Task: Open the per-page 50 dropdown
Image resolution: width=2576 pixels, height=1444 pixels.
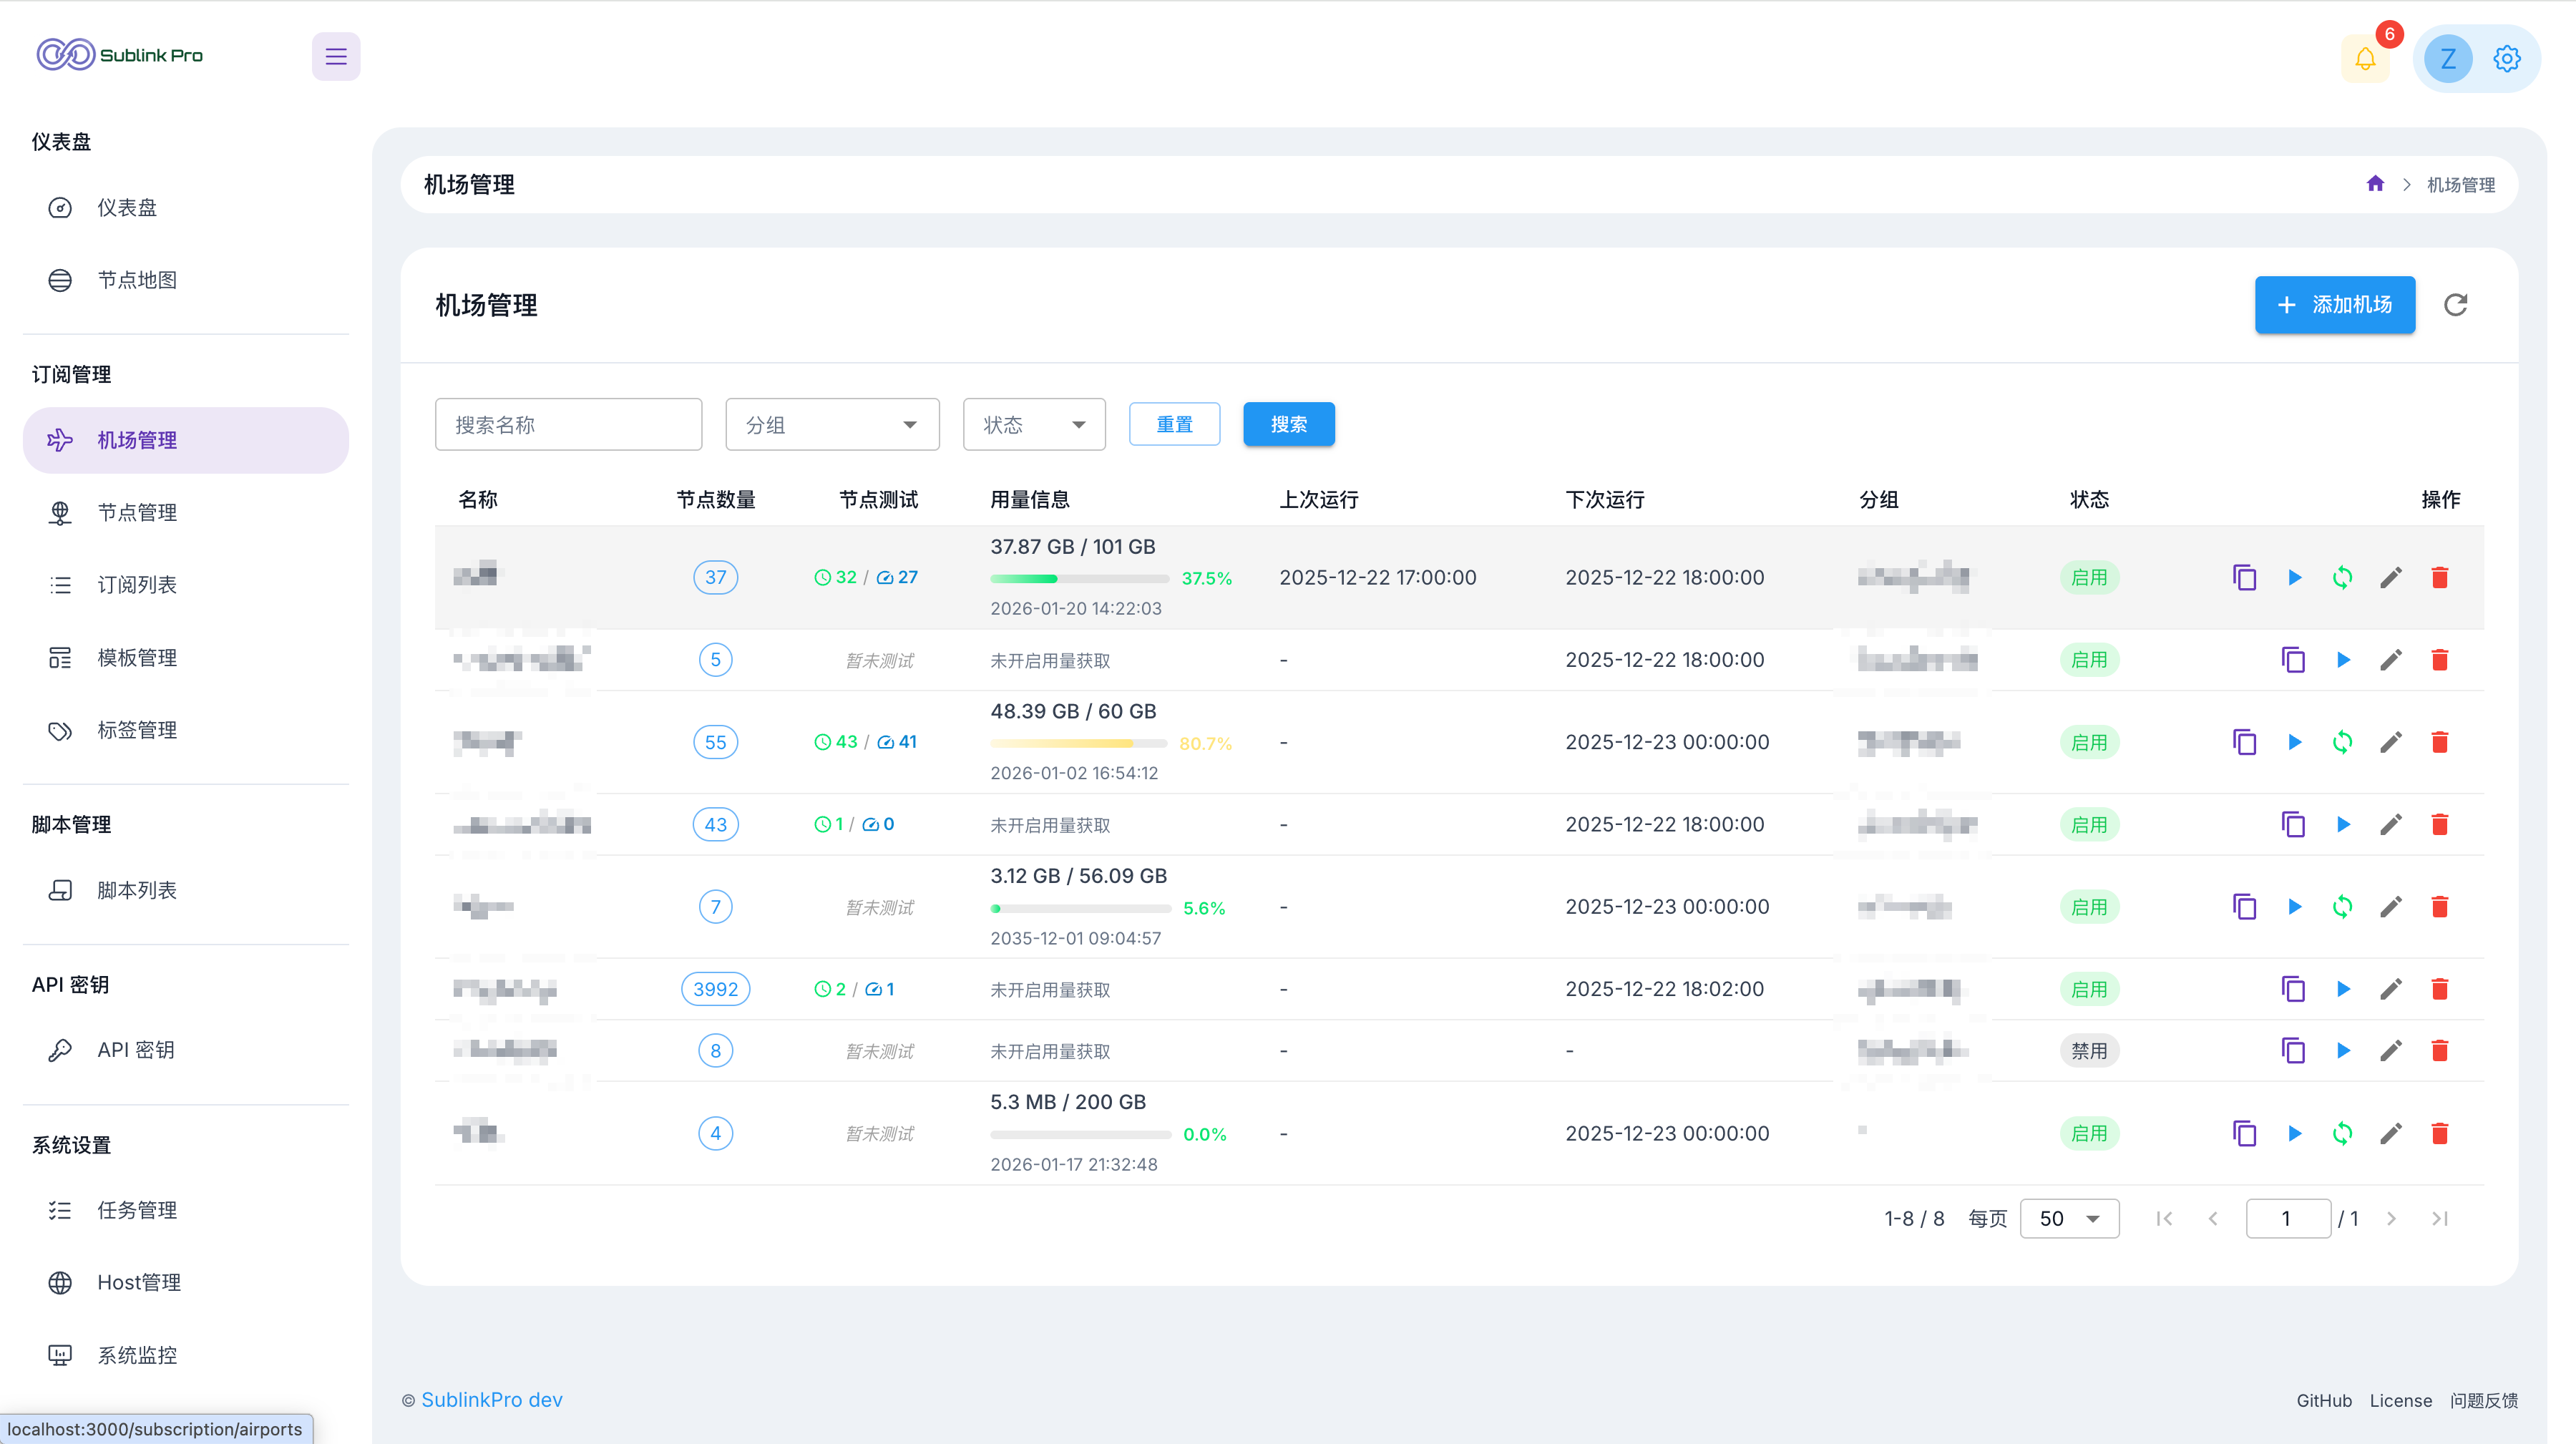Action: (x=2069, y=1218)
